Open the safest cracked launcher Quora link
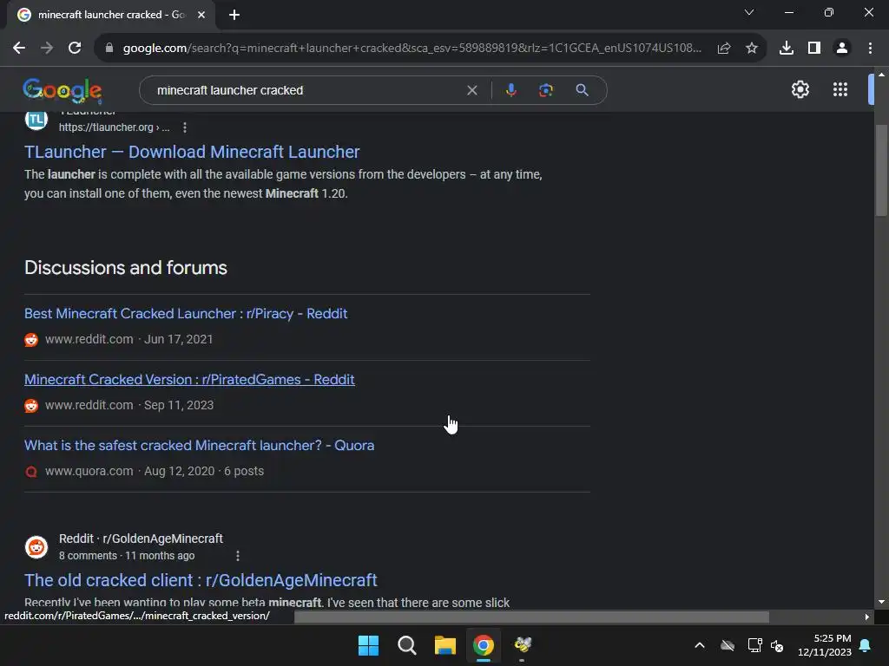This screenshot has width=889, height=666. pyautogui.click(x=199, y=445)
